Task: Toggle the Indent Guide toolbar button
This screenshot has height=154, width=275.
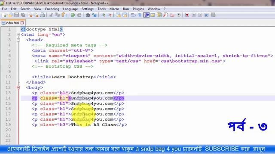Action: pyautogui.click(x=146, y=15)
